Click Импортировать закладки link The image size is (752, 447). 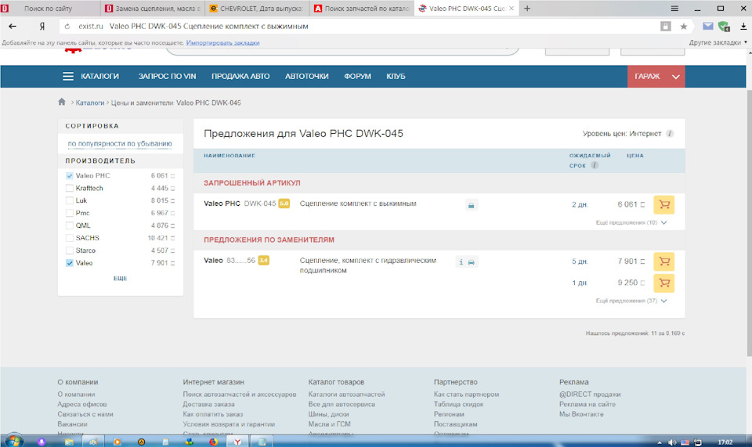[222, 42]
